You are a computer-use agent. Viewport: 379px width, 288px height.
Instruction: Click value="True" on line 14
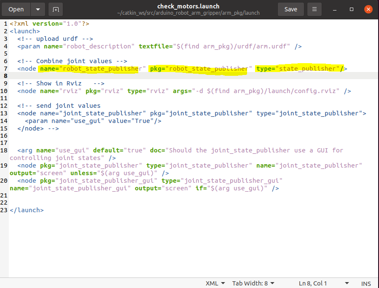pos(131,121)
